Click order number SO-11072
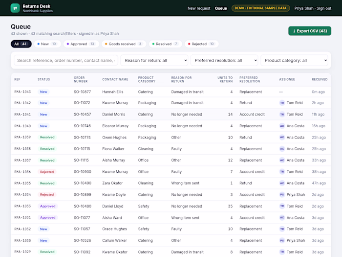Image resolution: width=342 pixels, height=257 pixels. pos(82,103)
